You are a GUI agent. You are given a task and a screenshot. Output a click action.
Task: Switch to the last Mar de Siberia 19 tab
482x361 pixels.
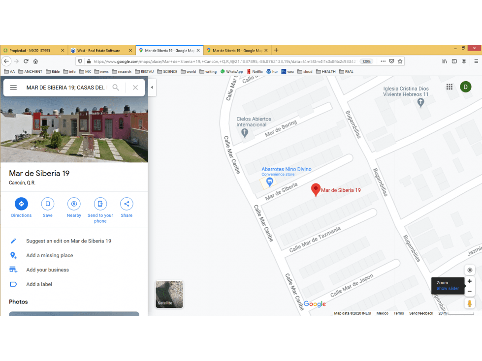[x=237, y=51]
